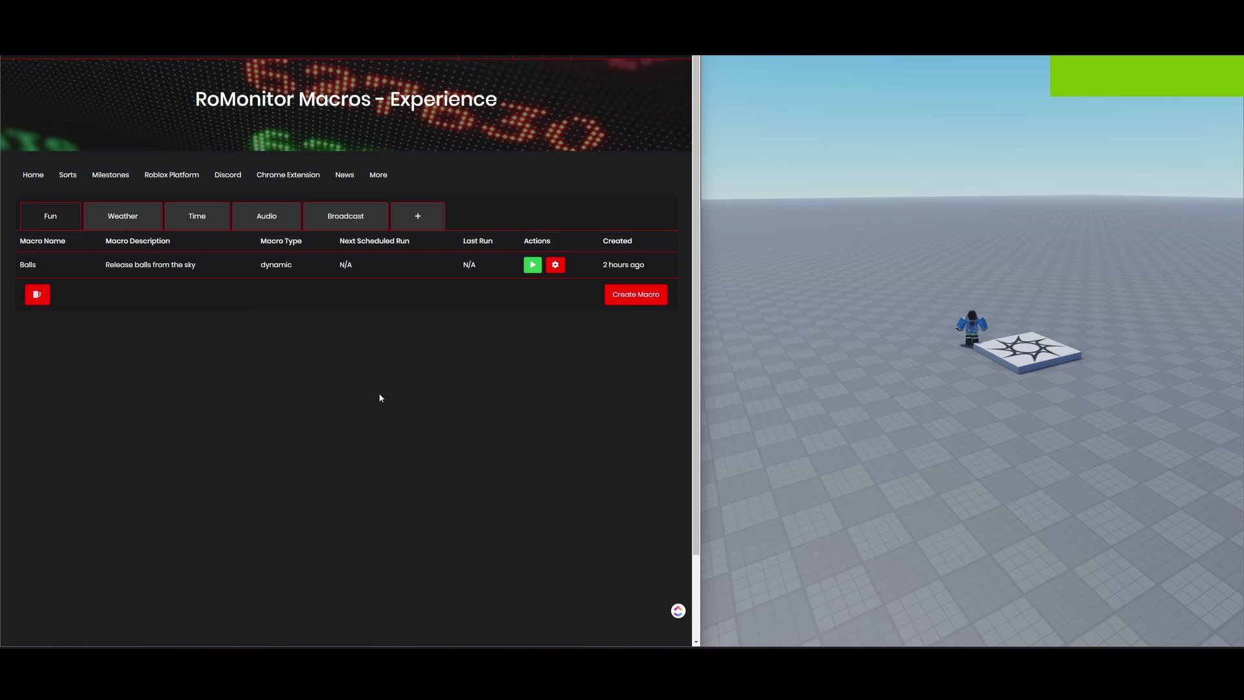Open the Roblox Platform link

pyautogui.click(x=172, y=175)
